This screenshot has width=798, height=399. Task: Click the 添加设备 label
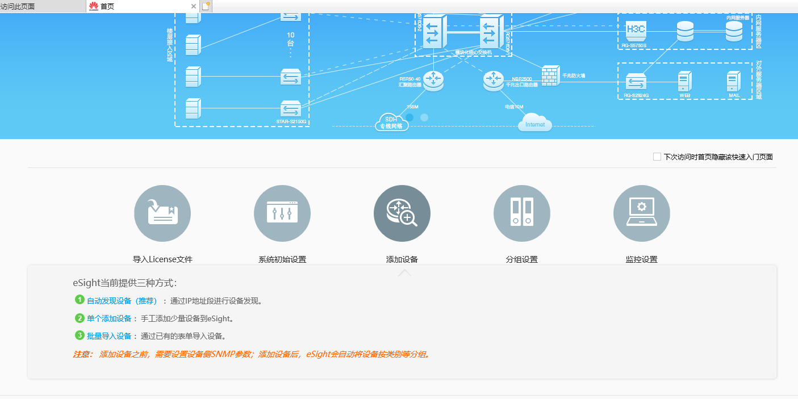click(402, 259)
